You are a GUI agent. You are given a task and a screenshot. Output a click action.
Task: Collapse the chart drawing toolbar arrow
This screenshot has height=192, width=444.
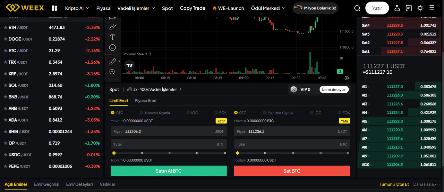click(120, 62)
